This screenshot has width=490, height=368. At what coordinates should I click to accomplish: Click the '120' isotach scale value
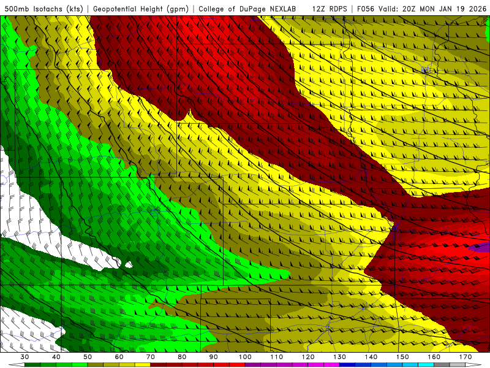[x=308, y=357]
